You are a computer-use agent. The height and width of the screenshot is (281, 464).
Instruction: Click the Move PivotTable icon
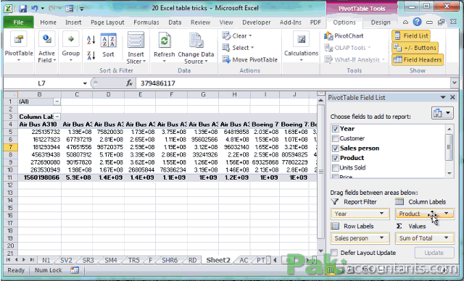point(226,59)
